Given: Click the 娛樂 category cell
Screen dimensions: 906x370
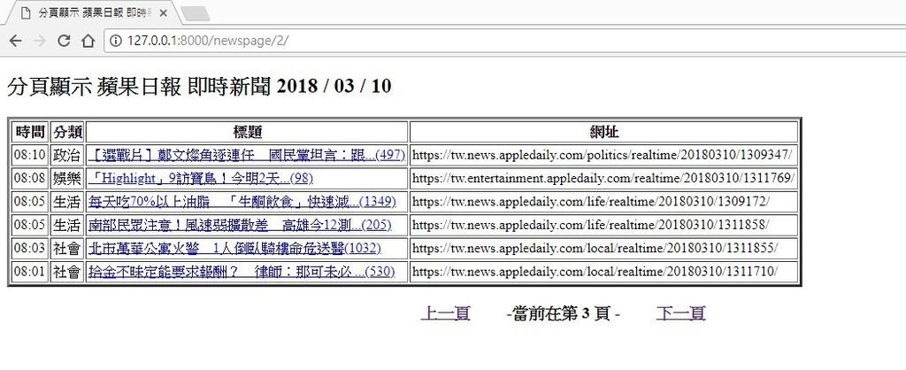Looking at the screenshot, I should 67,178.
